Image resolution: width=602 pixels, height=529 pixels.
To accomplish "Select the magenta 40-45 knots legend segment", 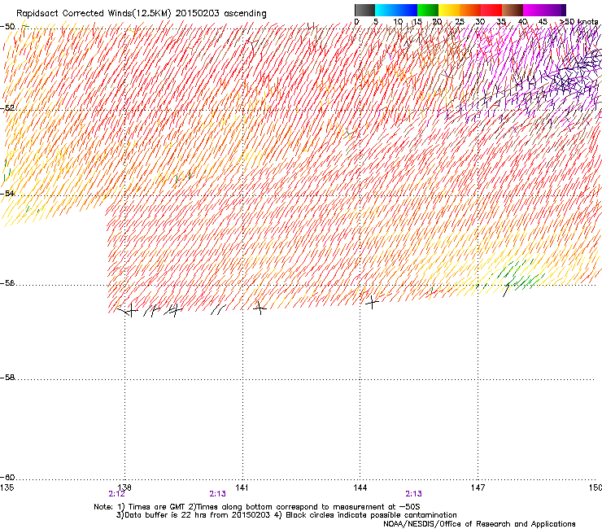I will [534, 10].
